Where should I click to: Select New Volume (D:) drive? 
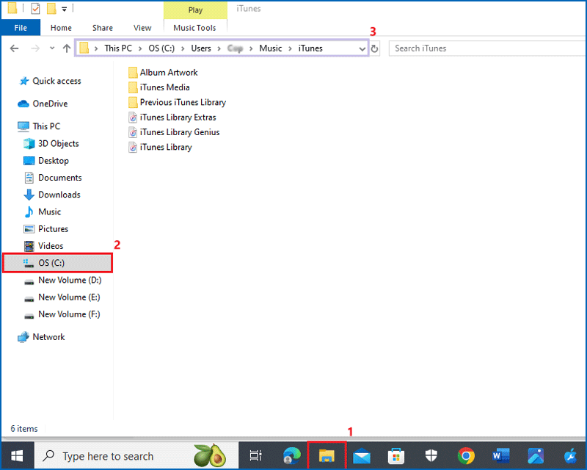point(62,280)
